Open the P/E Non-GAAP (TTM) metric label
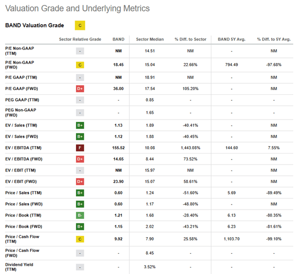Image resolution: width=295 pixels, height=274 pixels. tap(19, 51)
